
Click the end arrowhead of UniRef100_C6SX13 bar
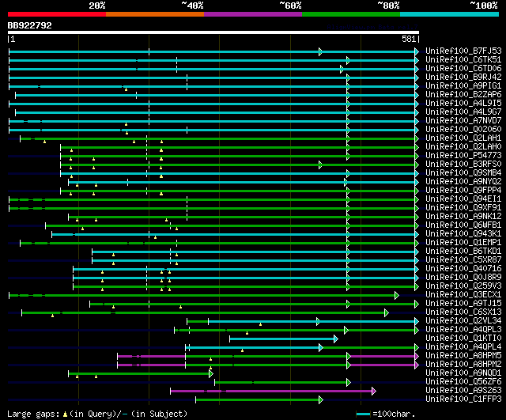pyautogui.click(x=387, y=312)
